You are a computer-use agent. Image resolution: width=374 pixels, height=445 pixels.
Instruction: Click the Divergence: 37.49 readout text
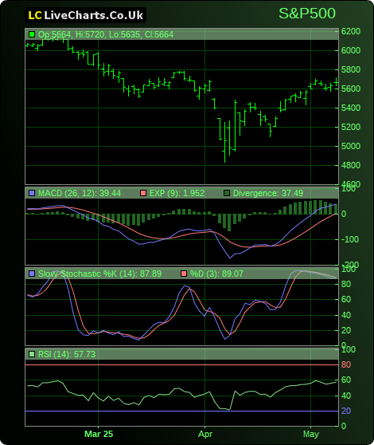click(x=268, y=193)
